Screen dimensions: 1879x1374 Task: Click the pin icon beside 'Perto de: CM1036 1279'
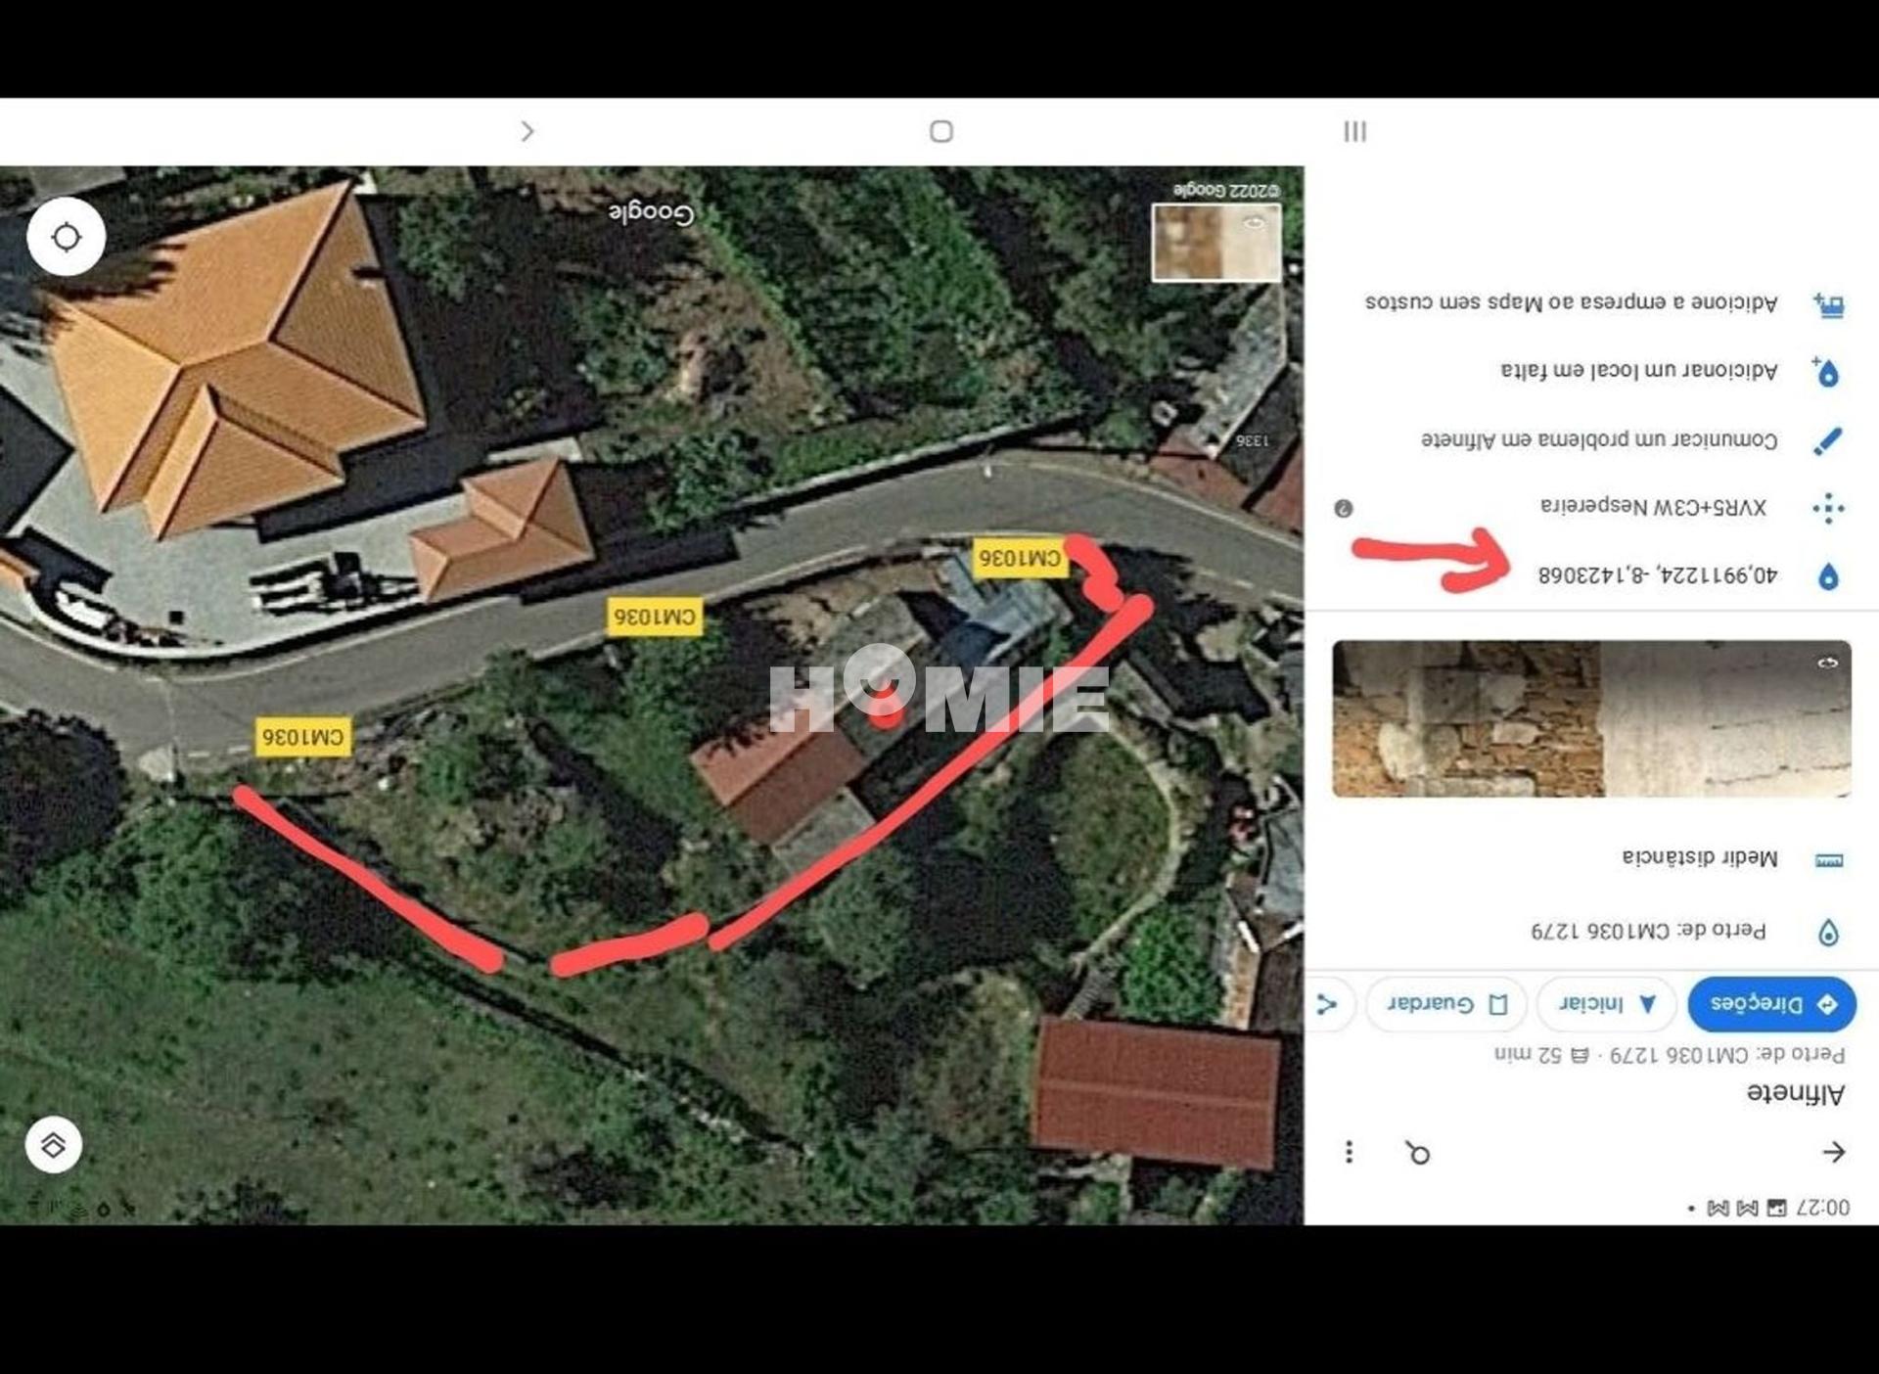(x=1828, y=932)
